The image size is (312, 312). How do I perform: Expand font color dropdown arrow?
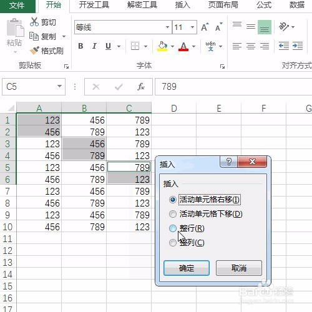tap(193, 46)
